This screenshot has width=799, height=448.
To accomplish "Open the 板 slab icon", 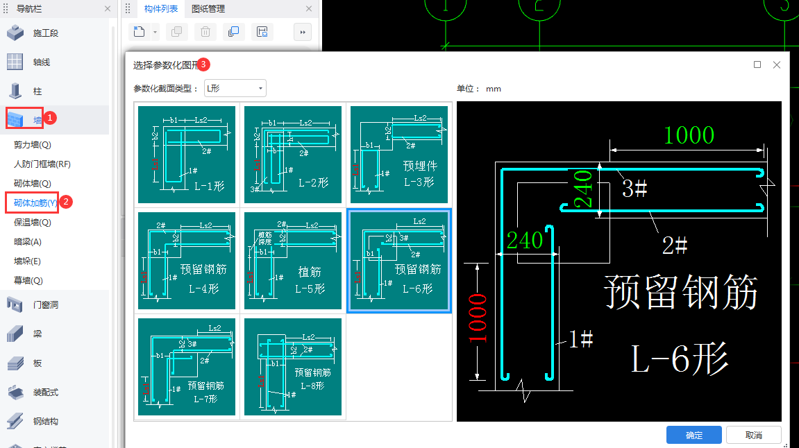I will click(x=15, y=363).
